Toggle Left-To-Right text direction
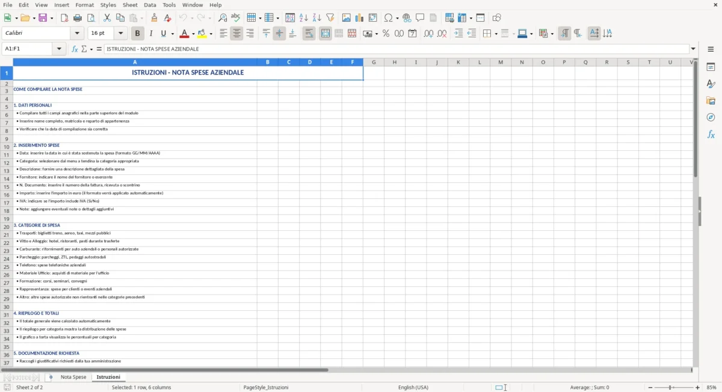This screenshot has width=722, height=392. click(x=564, y=34)
